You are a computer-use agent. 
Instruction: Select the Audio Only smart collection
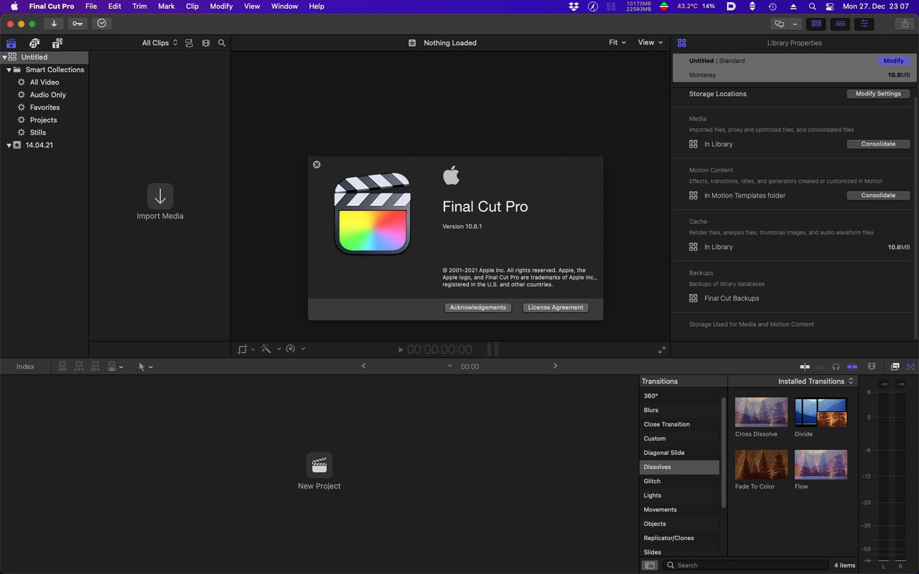[47, 95]
